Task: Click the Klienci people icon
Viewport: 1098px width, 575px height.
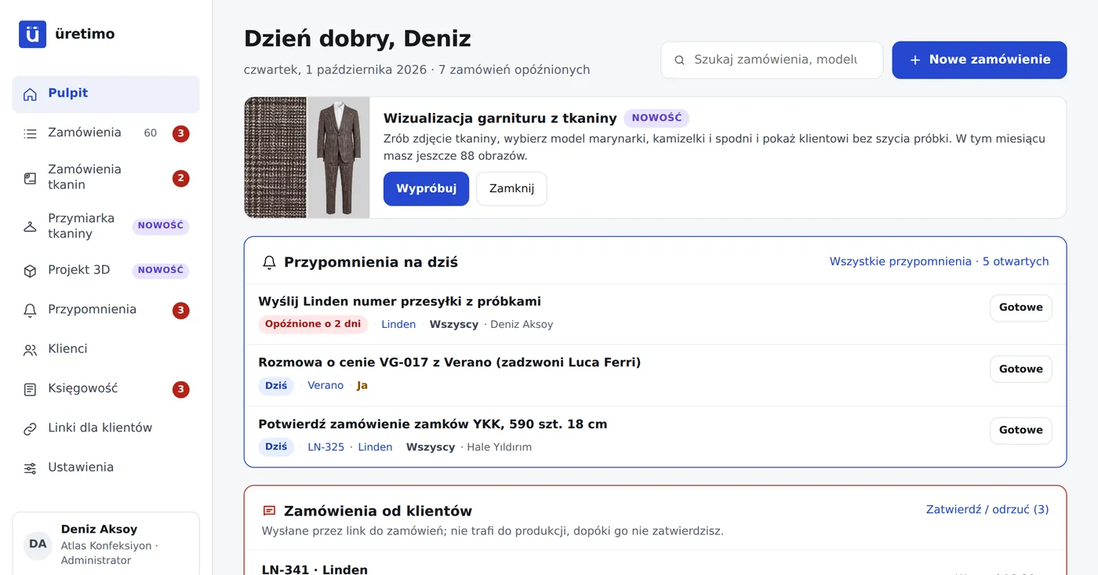Action: pos(30,350)
